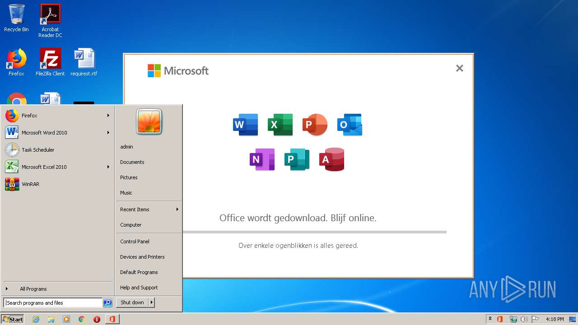The image size is (578, 325).
Task: Click the Microsoft logo in installer window
Action: coord(178,70)
